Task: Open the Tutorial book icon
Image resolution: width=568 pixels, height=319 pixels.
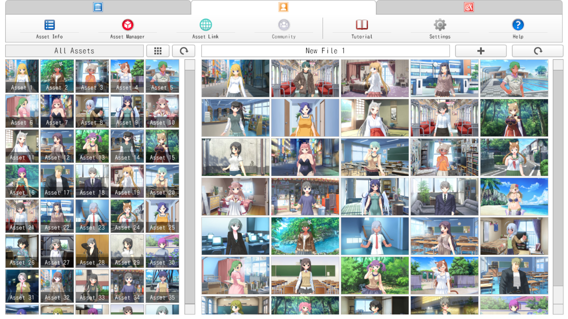Action: (x=361, y=29)
